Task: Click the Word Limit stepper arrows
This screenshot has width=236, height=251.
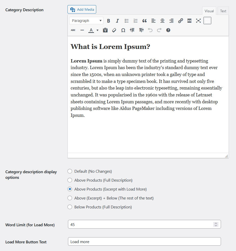Action: (x=216, y=224)
